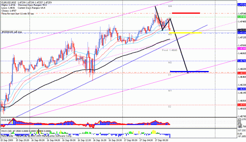246x142 pixels.
Task: Click the '17 Sep 00:30' time axis label
Action: point(130,140)
